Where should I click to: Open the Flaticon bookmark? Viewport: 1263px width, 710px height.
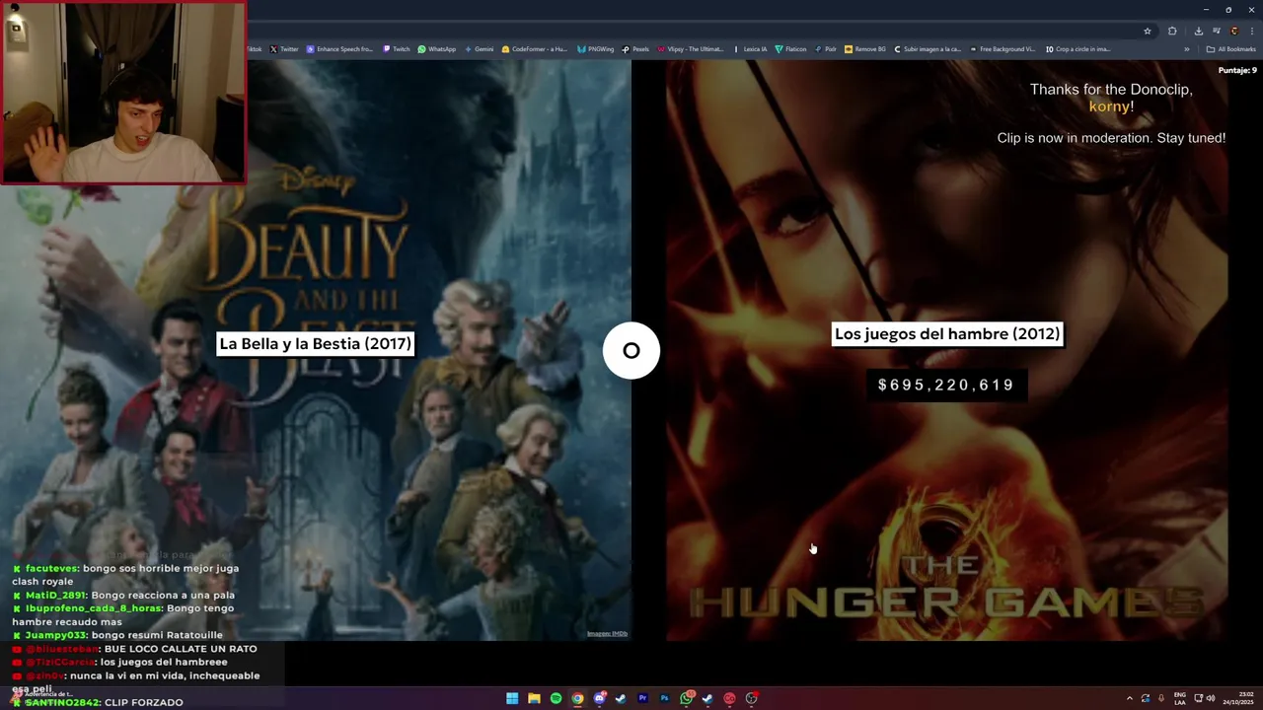pyautogui.click(x=791, y=49)
